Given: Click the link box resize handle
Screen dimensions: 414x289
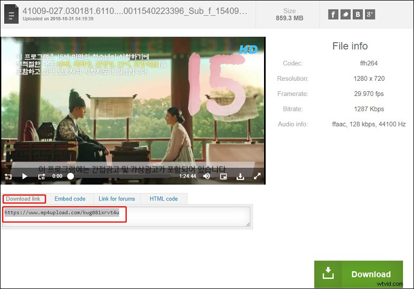Looking at the screenshot, I should pos(248,224).
